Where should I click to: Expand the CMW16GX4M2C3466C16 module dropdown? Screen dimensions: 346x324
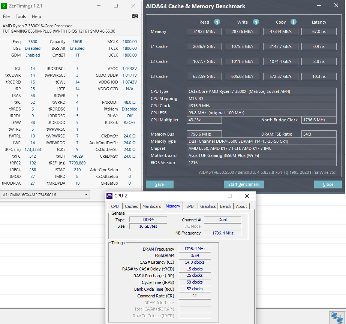point(45,195)
